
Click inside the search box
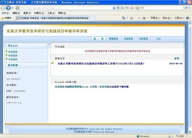pyautogui.click(x=161, y=8)
